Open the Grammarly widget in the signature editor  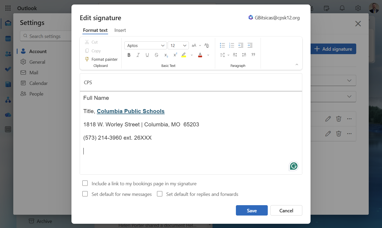click(294, 166)
